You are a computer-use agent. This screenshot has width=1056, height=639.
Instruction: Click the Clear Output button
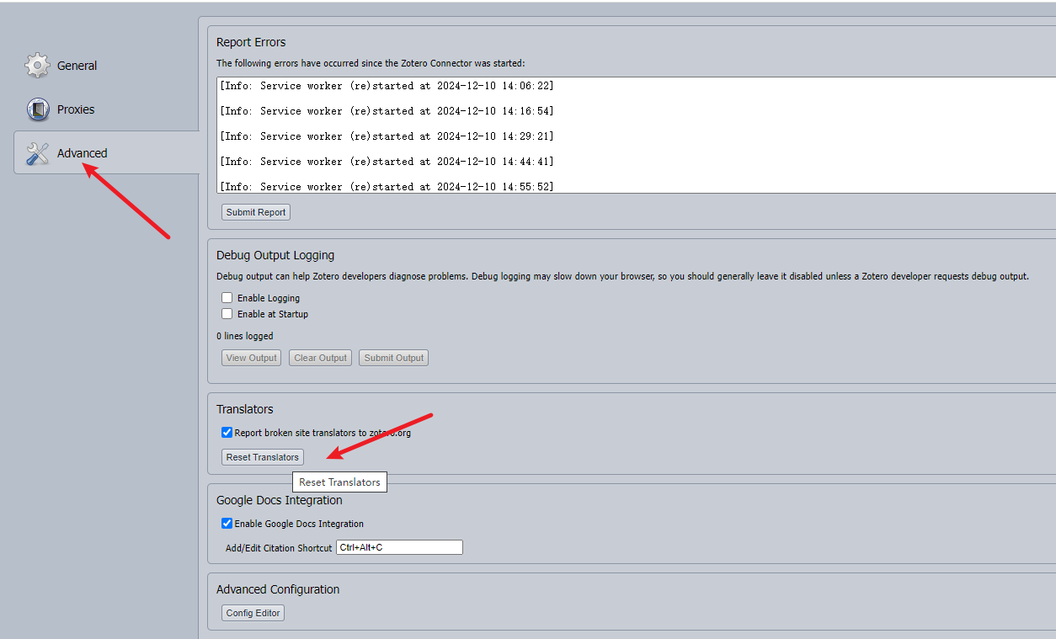point(320,358)
